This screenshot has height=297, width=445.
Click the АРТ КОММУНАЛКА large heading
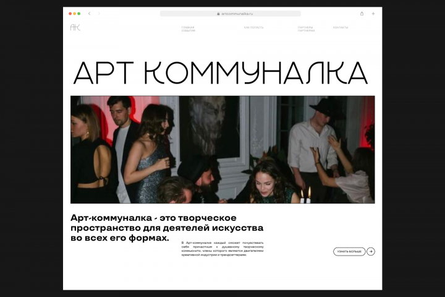pos(221,73)
